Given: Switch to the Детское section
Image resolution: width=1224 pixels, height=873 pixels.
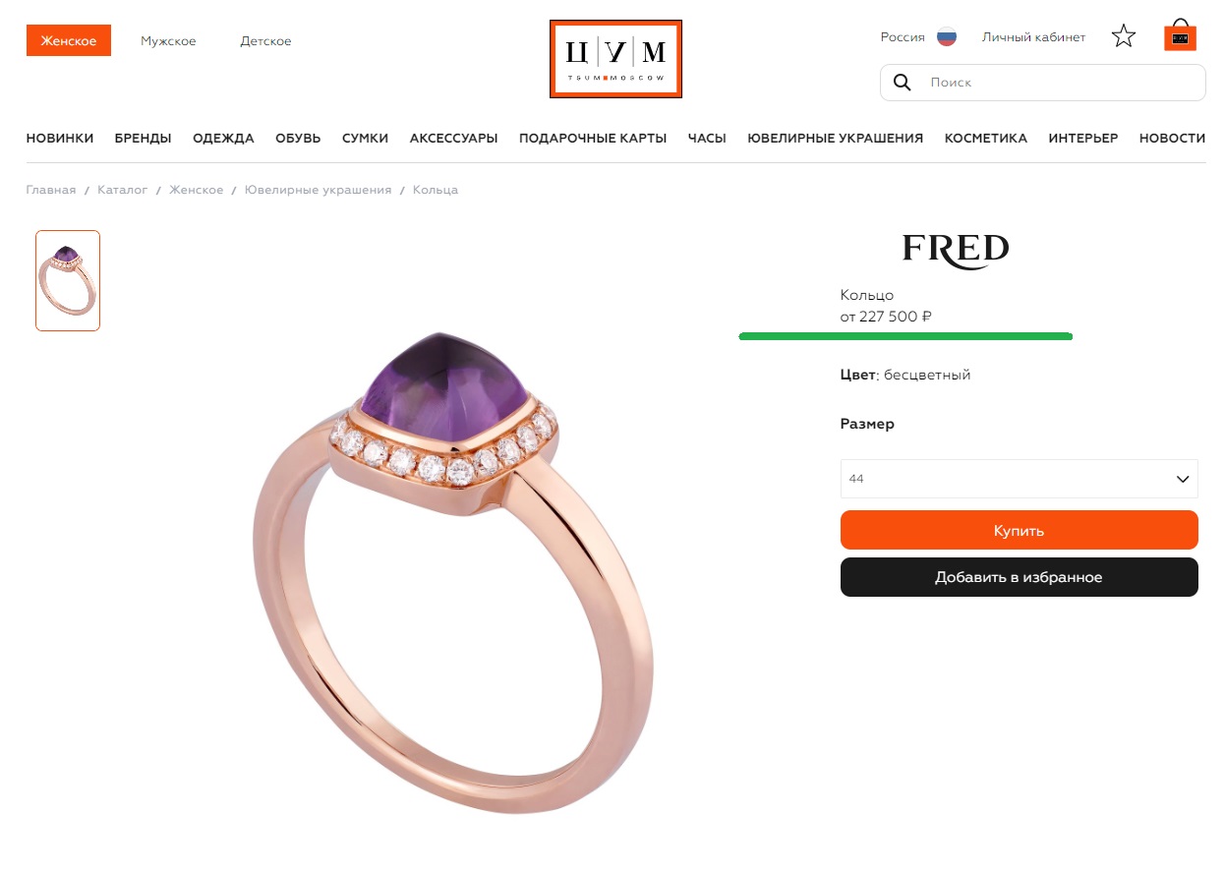Looking at the screenshot, I should coord(265,41).
